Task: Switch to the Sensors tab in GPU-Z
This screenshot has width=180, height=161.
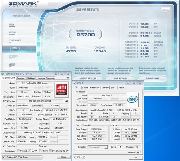Action: pos(21,78)
